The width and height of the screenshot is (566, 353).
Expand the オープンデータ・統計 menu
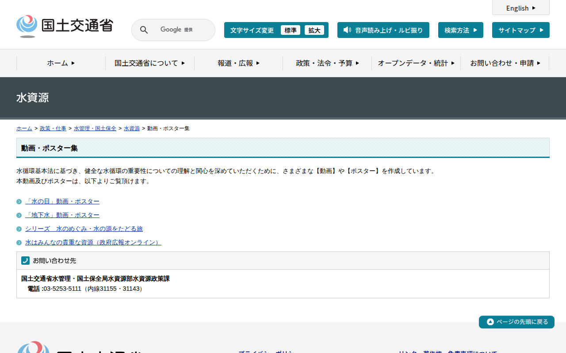(x=416, y=63)
